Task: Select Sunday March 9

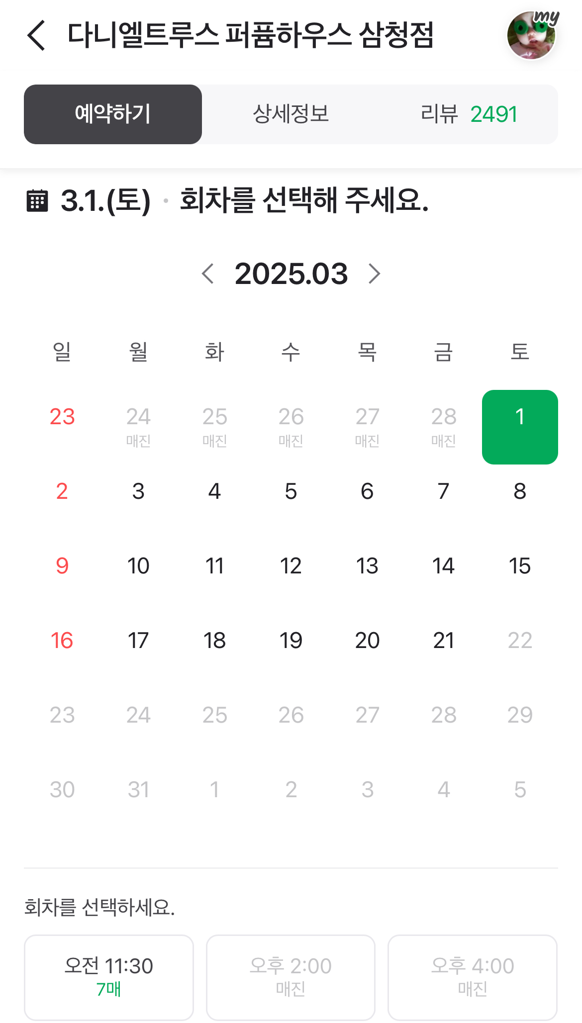Action: [x=62, y=566]
